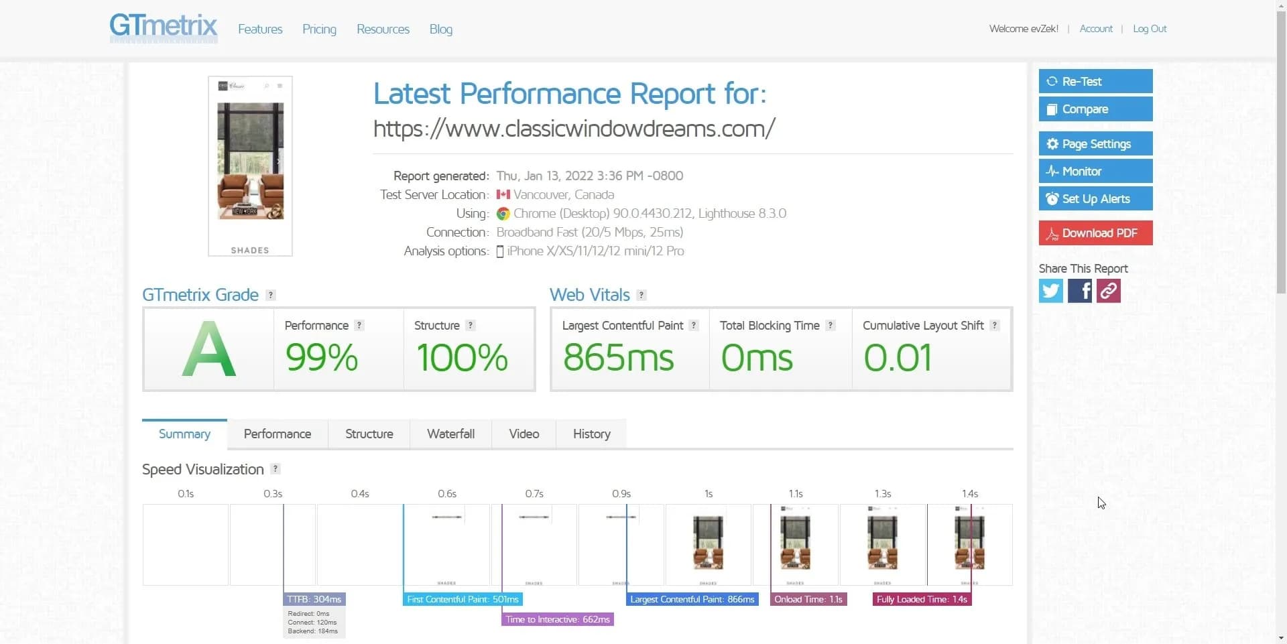Click the GTmetrix logo
1287x644 pixels.
[x=164, y=28]
